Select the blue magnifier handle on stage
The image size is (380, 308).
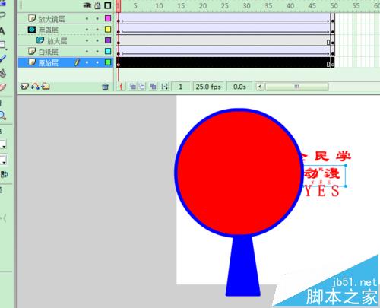(x=242, y=266)
